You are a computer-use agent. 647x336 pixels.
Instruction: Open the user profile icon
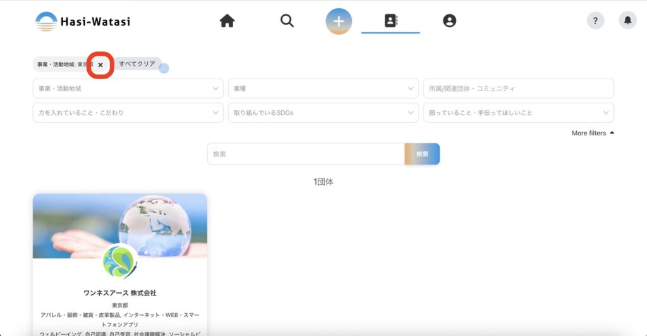(x=449, y=21)
